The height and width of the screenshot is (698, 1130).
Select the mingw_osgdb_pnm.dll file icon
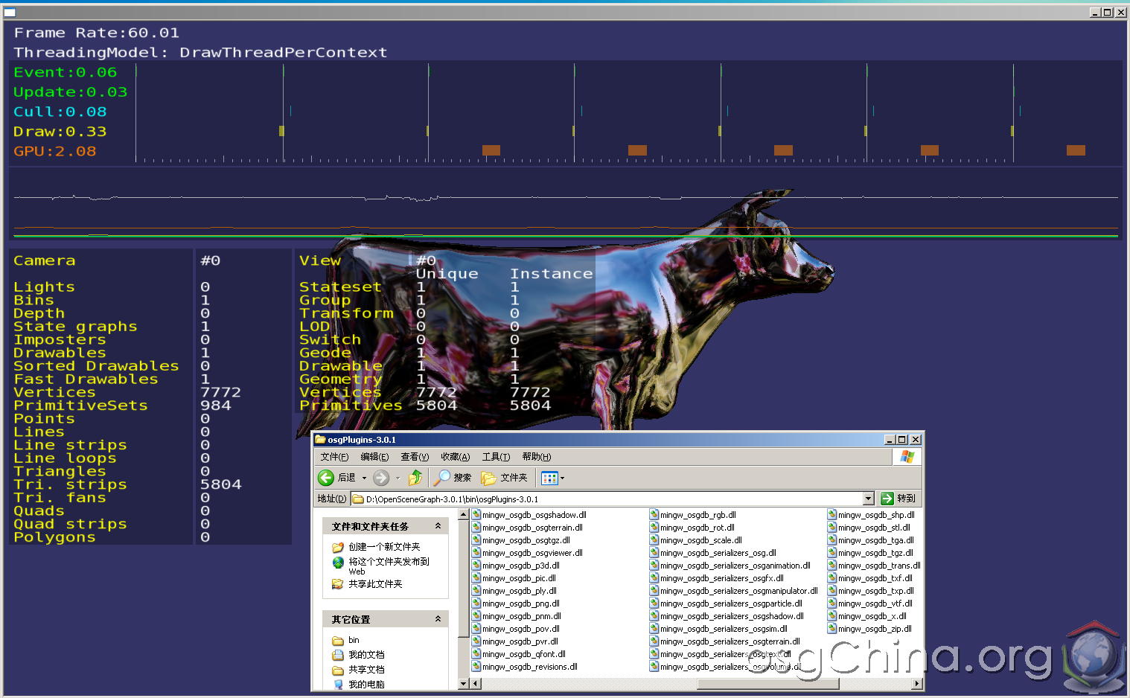tap(476, 616)
